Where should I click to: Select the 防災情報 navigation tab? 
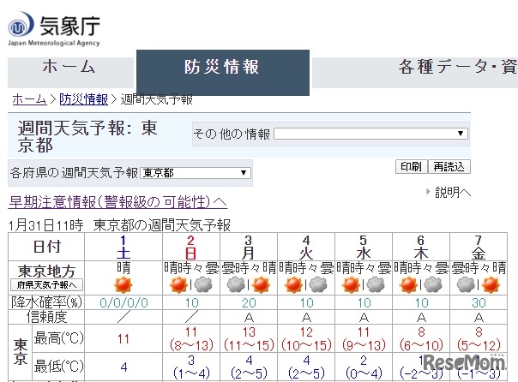pos(223,73)
